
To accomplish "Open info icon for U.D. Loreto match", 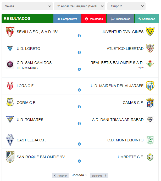I will pos(79,52).
